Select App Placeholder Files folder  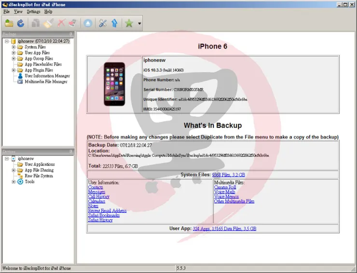pos(43,65)
